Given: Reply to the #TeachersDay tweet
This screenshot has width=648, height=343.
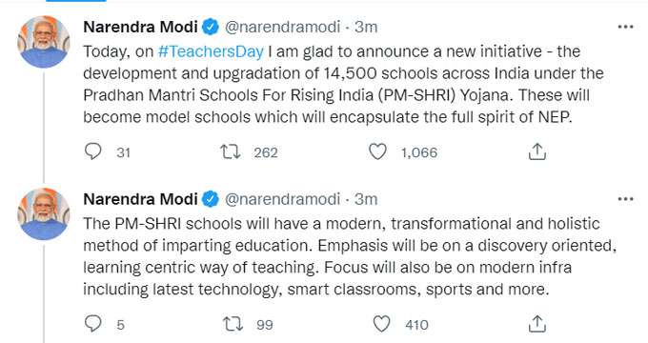Looking at the screenshot, I should 93,151.
